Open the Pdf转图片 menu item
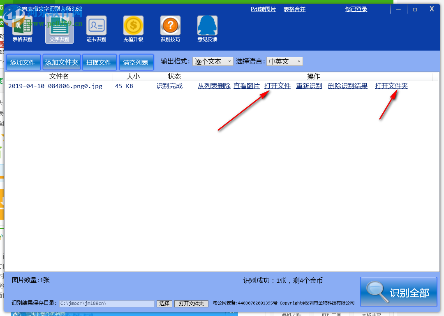This screenshot has width=444, height=316. tap(263, 9)
